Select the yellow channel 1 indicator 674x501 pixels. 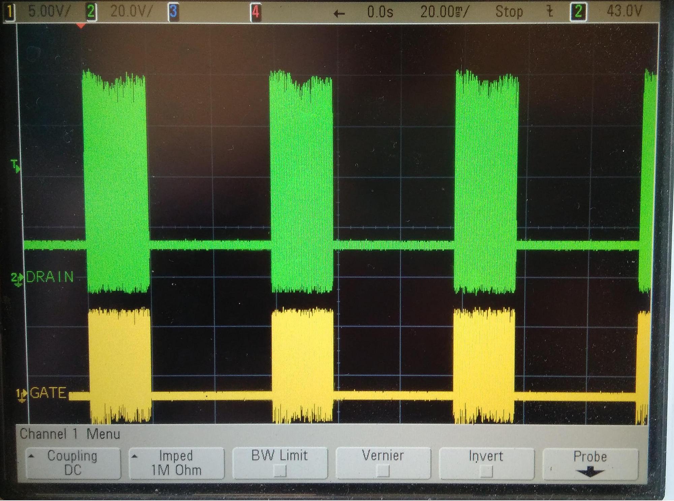10,12
